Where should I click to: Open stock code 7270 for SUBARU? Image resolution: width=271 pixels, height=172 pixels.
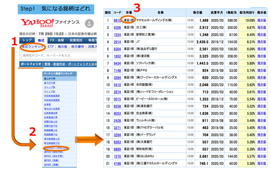click(117, 156)
